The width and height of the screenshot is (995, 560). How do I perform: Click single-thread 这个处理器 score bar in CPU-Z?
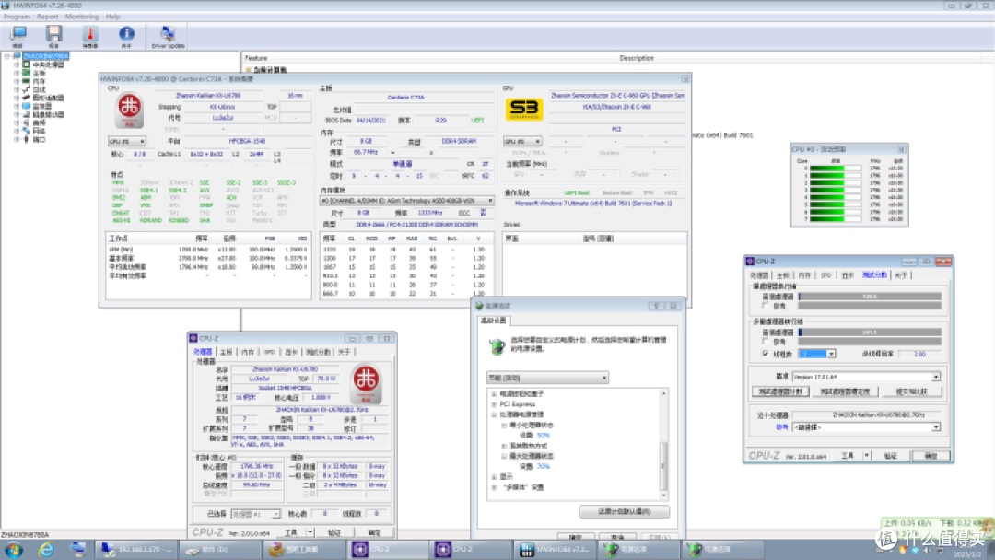(x=870, y=297)
